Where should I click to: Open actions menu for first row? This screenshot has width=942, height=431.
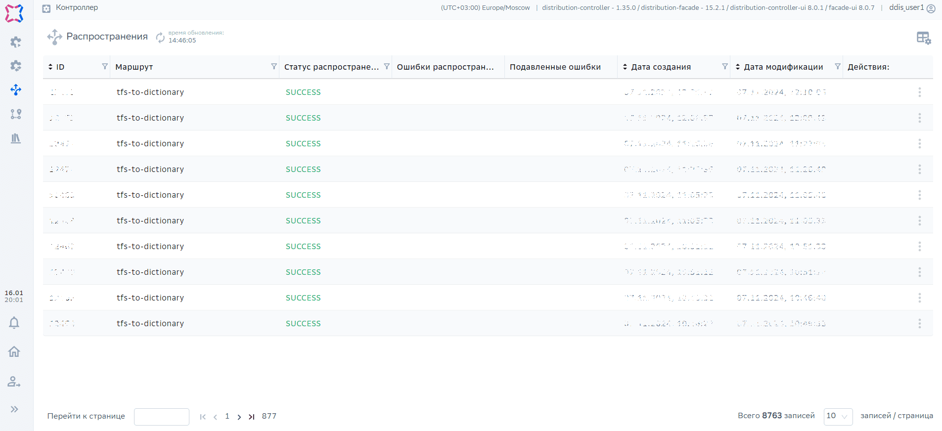919,92
